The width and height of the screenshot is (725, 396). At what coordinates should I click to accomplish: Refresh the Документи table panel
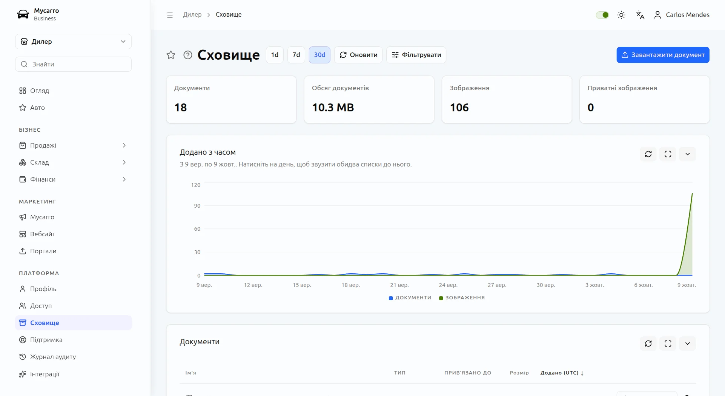pyautogui.click(x=648, y=344)
